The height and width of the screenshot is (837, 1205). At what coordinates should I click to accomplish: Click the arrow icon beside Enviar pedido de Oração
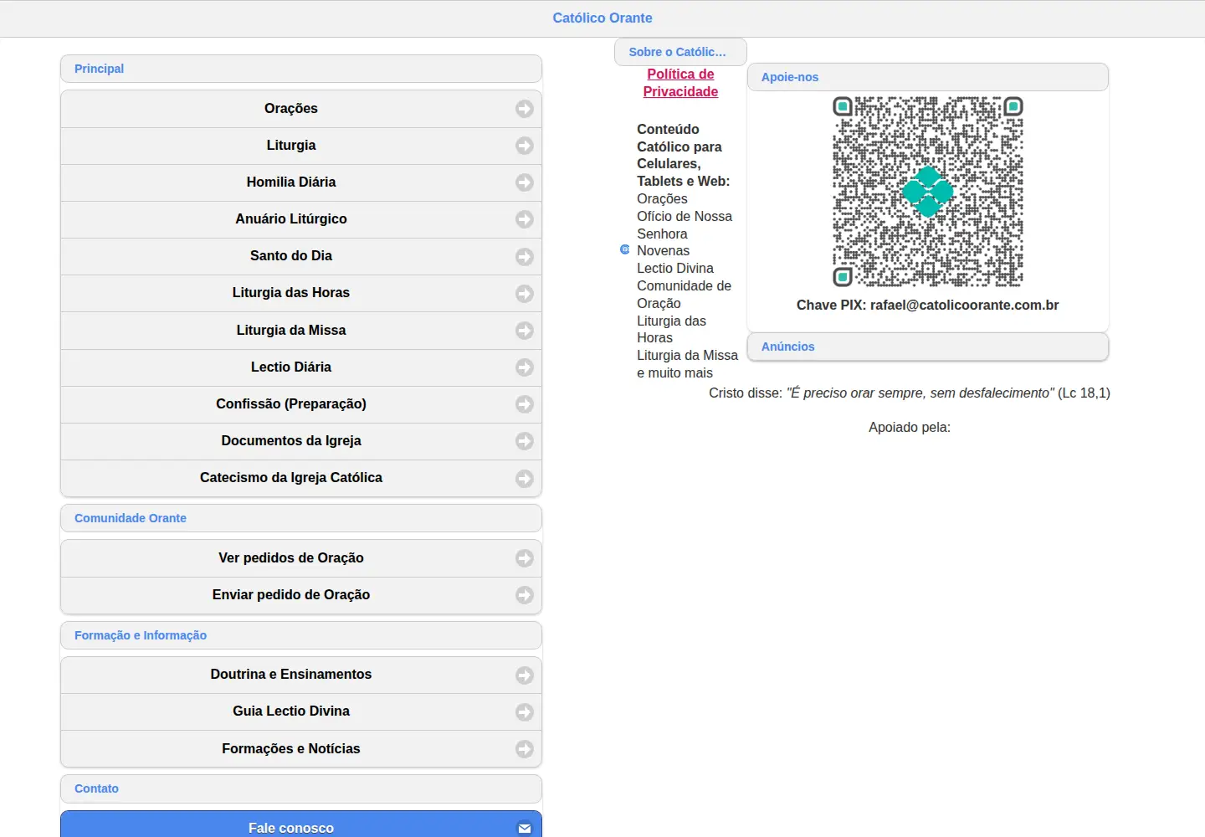click(x=525, y=595)
